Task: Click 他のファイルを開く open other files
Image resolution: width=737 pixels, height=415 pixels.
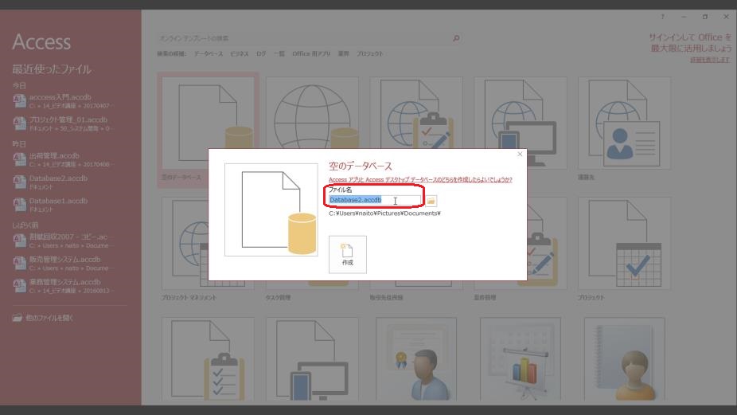Action: pos(43,318)
